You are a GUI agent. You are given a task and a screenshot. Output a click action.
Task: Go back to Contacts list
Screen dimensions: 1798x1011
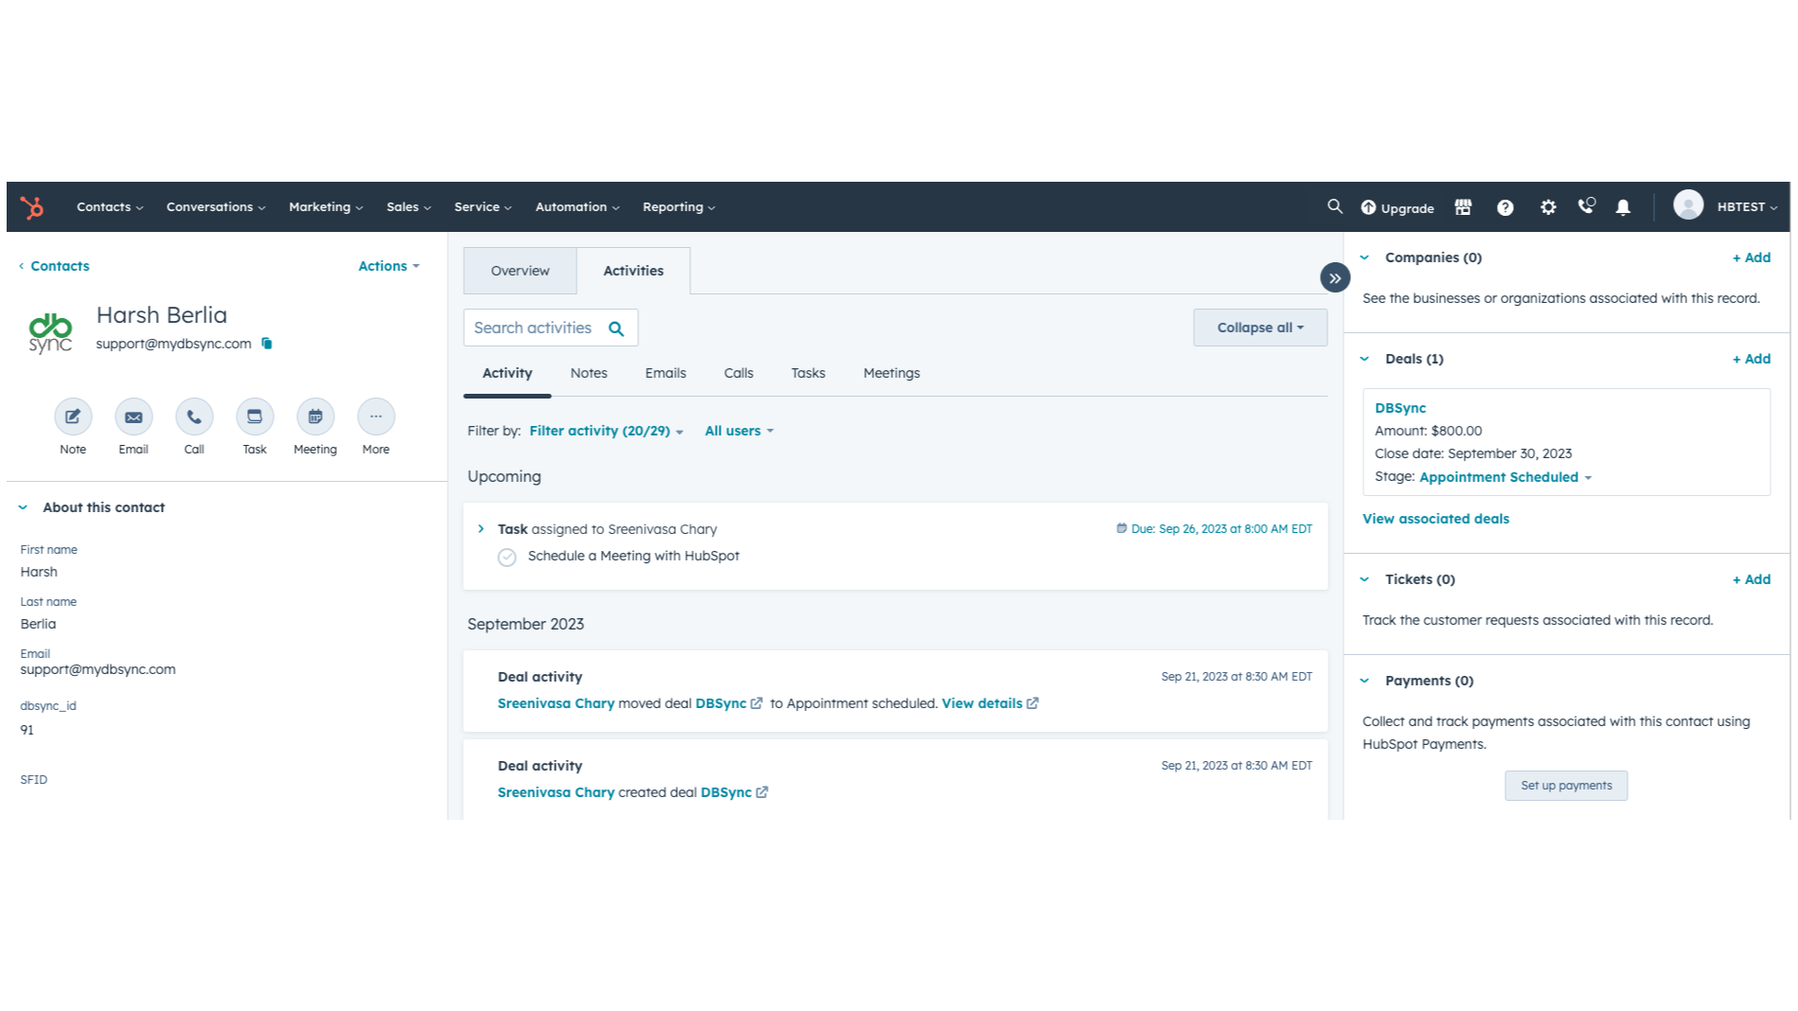pyautogui.click(x=54, y=266)
